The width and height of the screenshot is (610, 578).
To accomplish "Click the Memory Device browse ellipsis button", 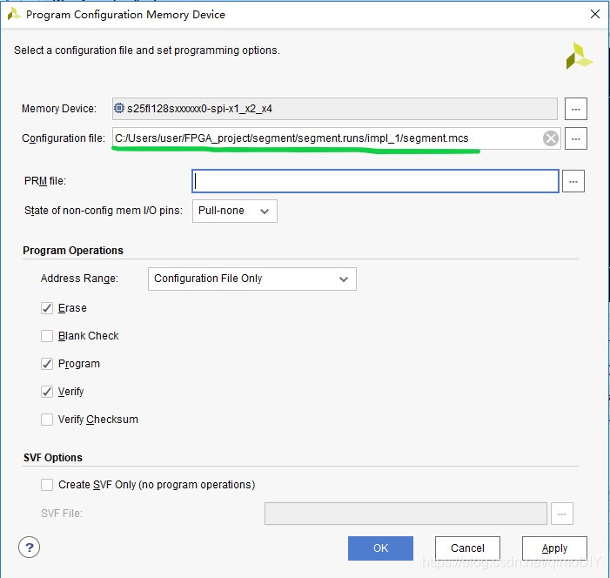I will [x=576, y=109].
